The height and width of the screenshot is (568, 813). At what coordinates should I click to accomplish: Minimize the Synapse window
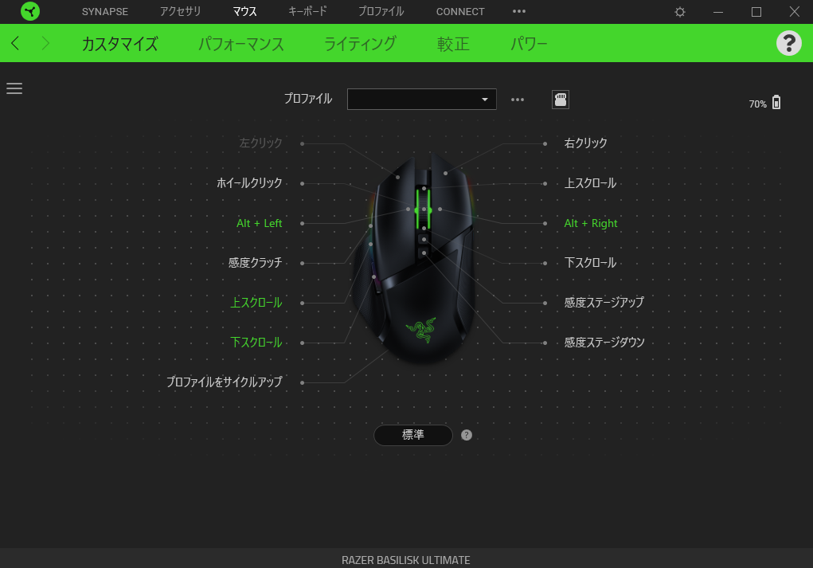coord(718,11)
